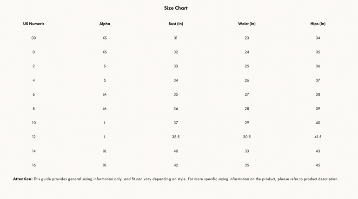Click the Bust (in) column header
The image size is (358, 199).
(176, 24)
